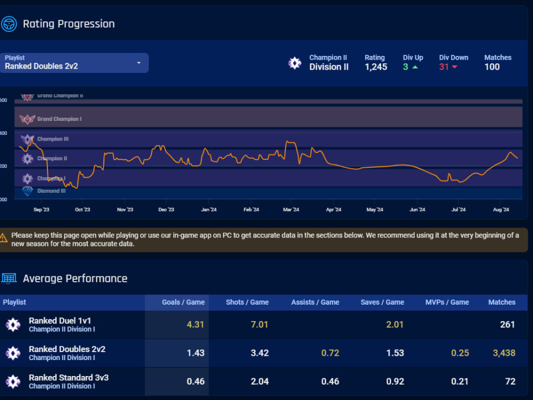The image size is (533, 400).
Task: Click the 2.01 saves value for Ranked Duel
Action: pyautogui.click(x=394, y=324)
